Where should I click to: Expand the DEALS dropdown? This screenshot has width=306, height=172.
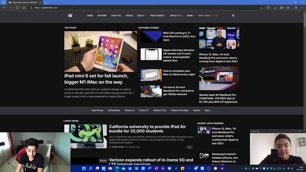pos(142,16)
